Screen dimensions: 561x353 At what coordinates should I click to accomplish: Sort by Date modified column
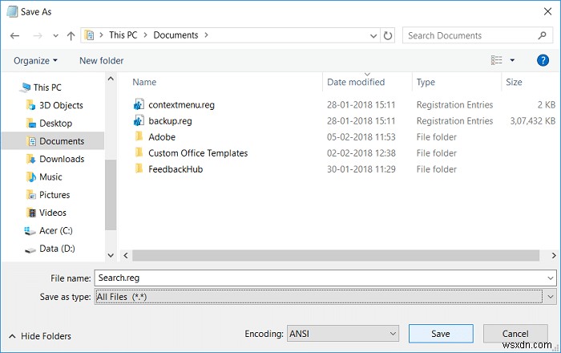click(x=356, y=82)
